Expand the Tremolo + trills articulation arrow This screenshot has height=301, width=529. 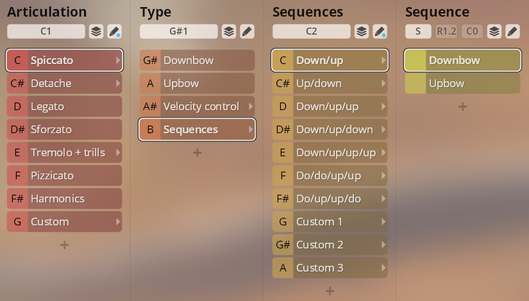point(118,152)
